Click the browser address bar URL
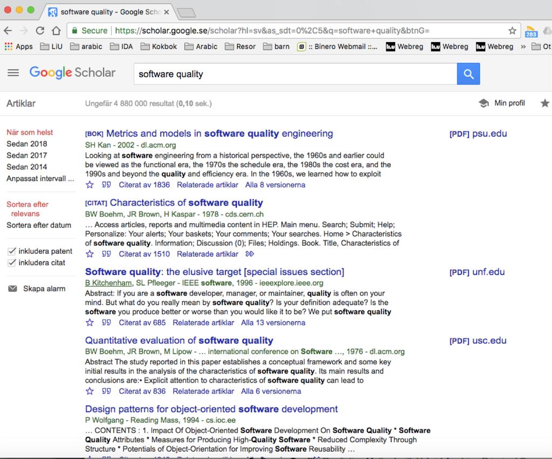Image resolution: width=552 pixels, height=459 pixels. tap(272, 31)
